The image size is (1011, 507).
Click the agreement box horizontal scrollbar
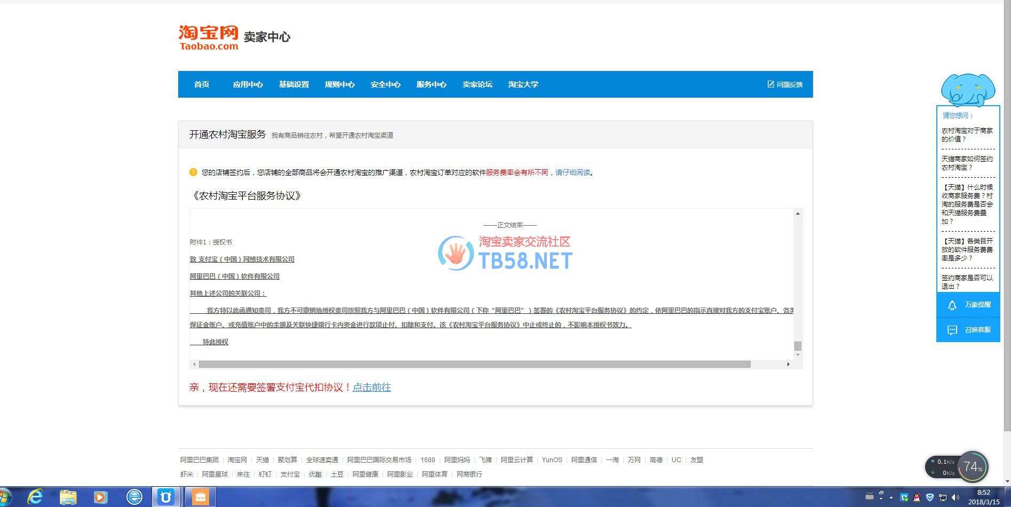click(x=475, y=365)
